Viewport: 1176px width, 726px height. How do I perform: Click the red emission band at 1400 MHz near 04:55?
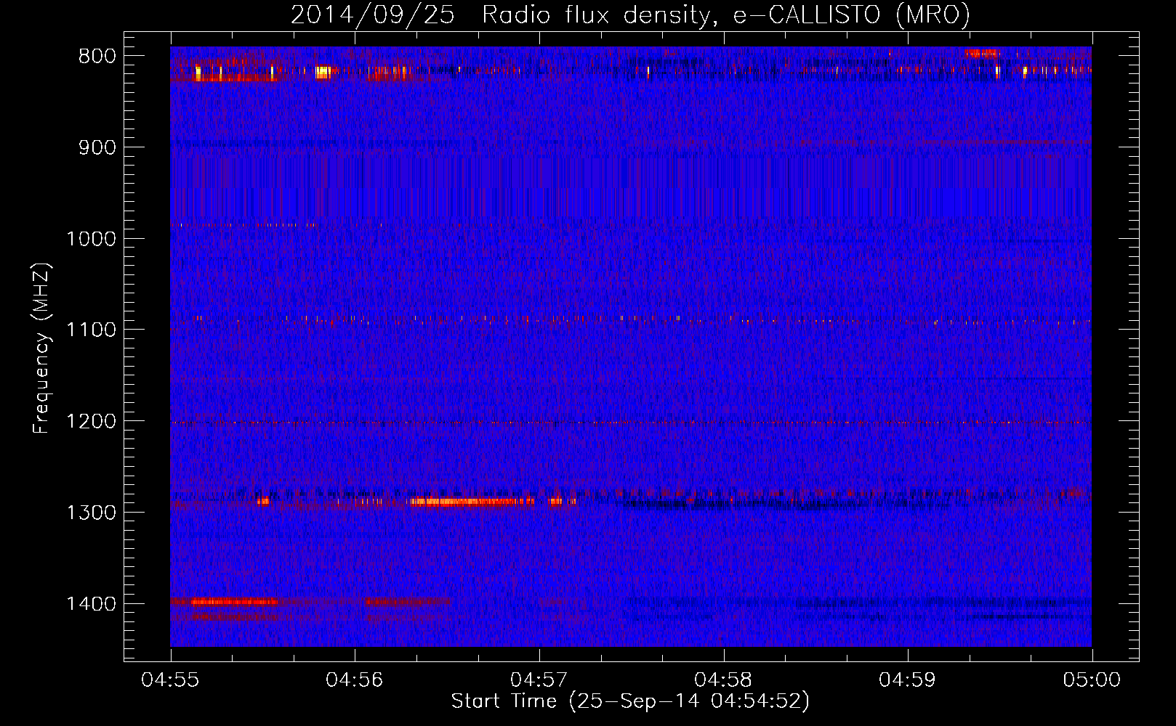point(234,601)
